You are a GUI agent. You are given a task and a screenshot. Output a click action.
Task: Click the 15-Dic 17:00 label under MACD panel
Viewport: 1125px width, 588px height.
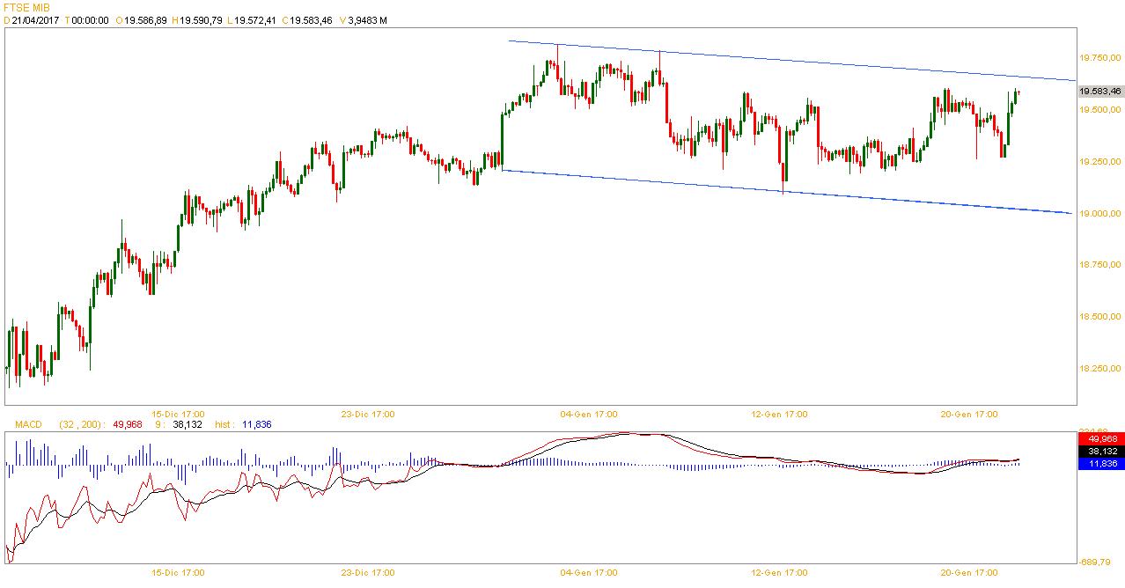pos(178,572)
